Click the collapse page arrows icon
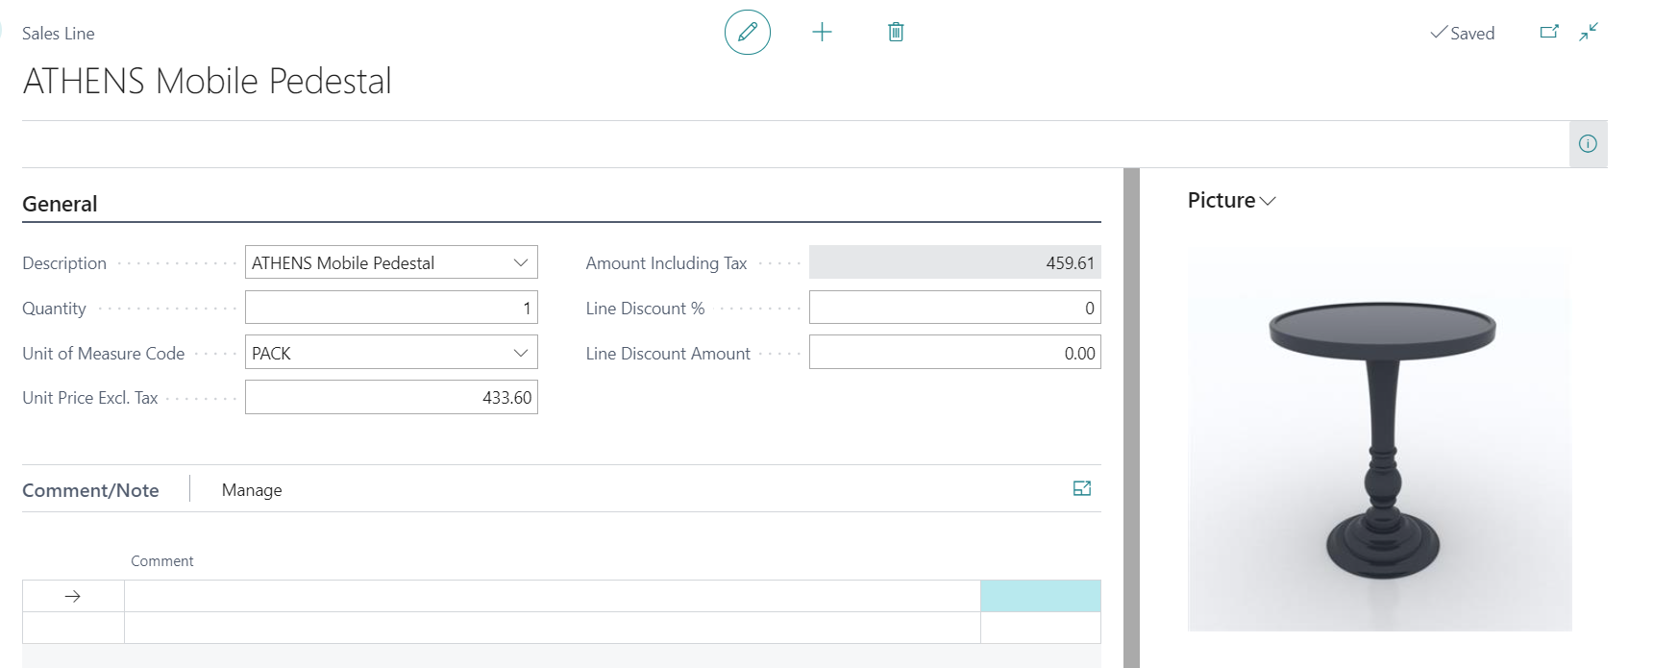 [x=1589, y=33]
